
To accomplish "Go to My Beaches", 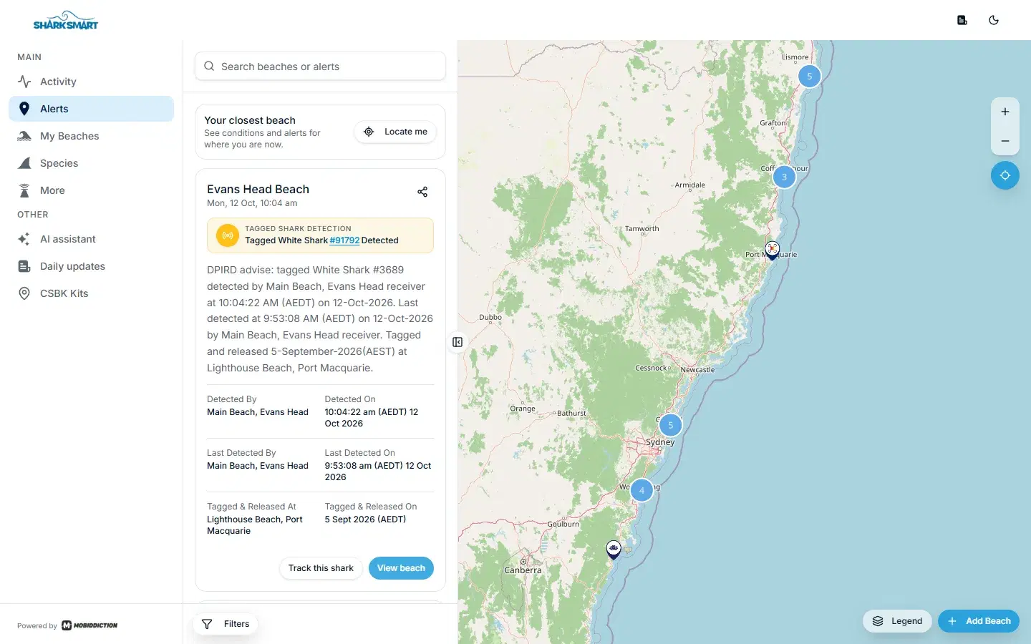I will 91,136.
